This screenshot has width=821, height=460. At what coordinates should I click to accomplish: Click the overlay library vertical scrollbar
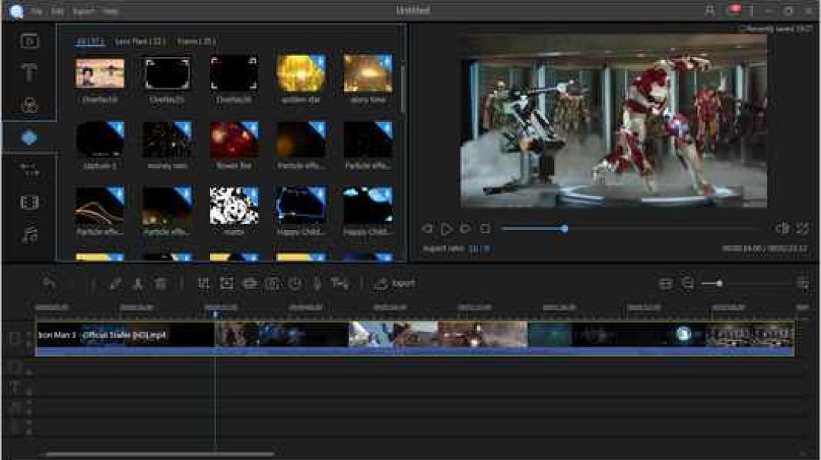point(403,88)
